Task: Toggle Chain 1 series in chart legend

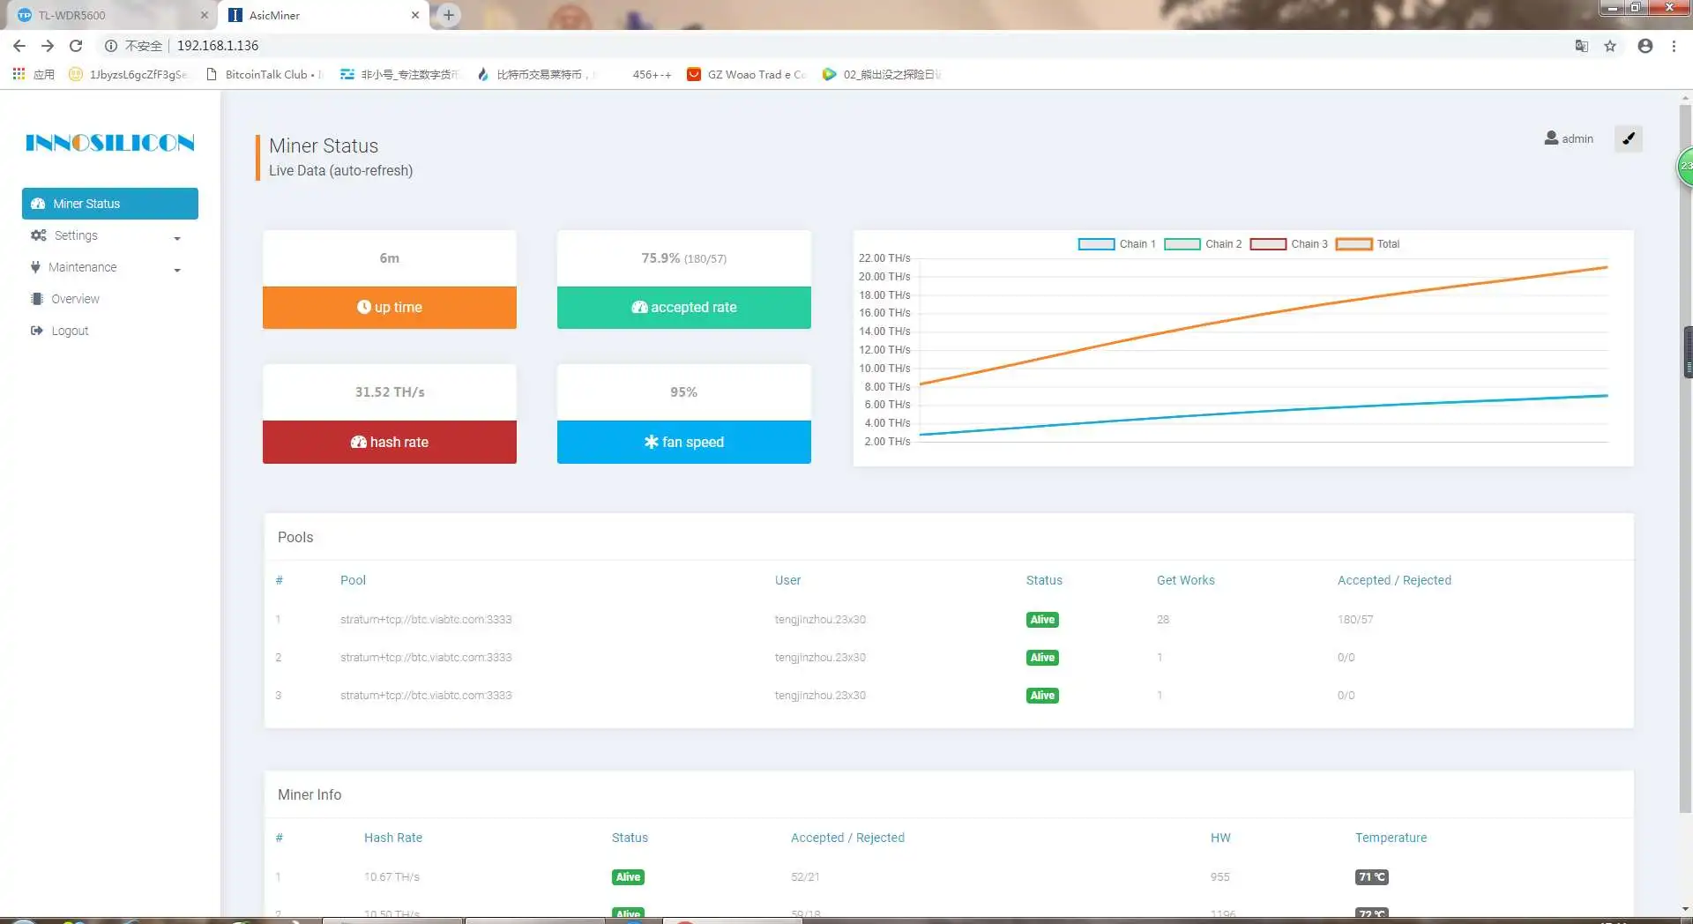Action: [1116, 244]
